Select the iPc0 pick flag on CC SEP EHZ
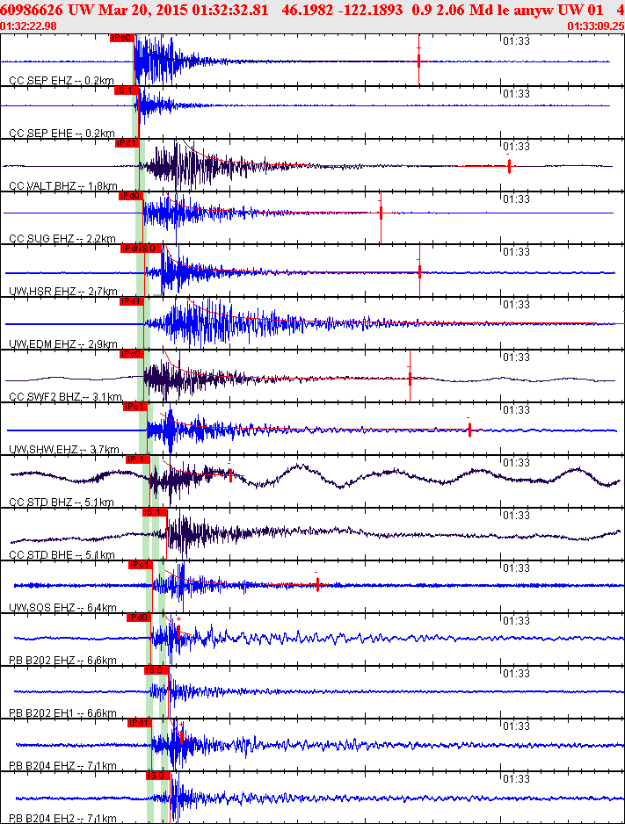625x824 pixels. click(121, 38)
